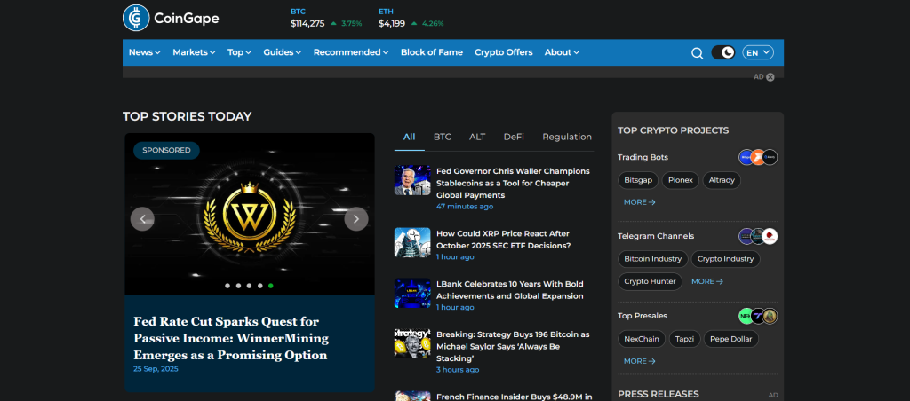Select the third carousel dot
Viewport: 910px width, 401px height.
click(249, 286)
